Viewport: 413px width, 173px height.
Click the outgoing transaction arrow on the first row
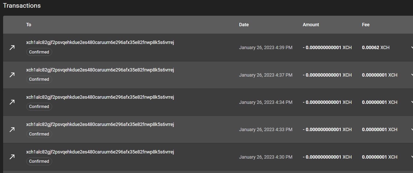click(12, 47)
